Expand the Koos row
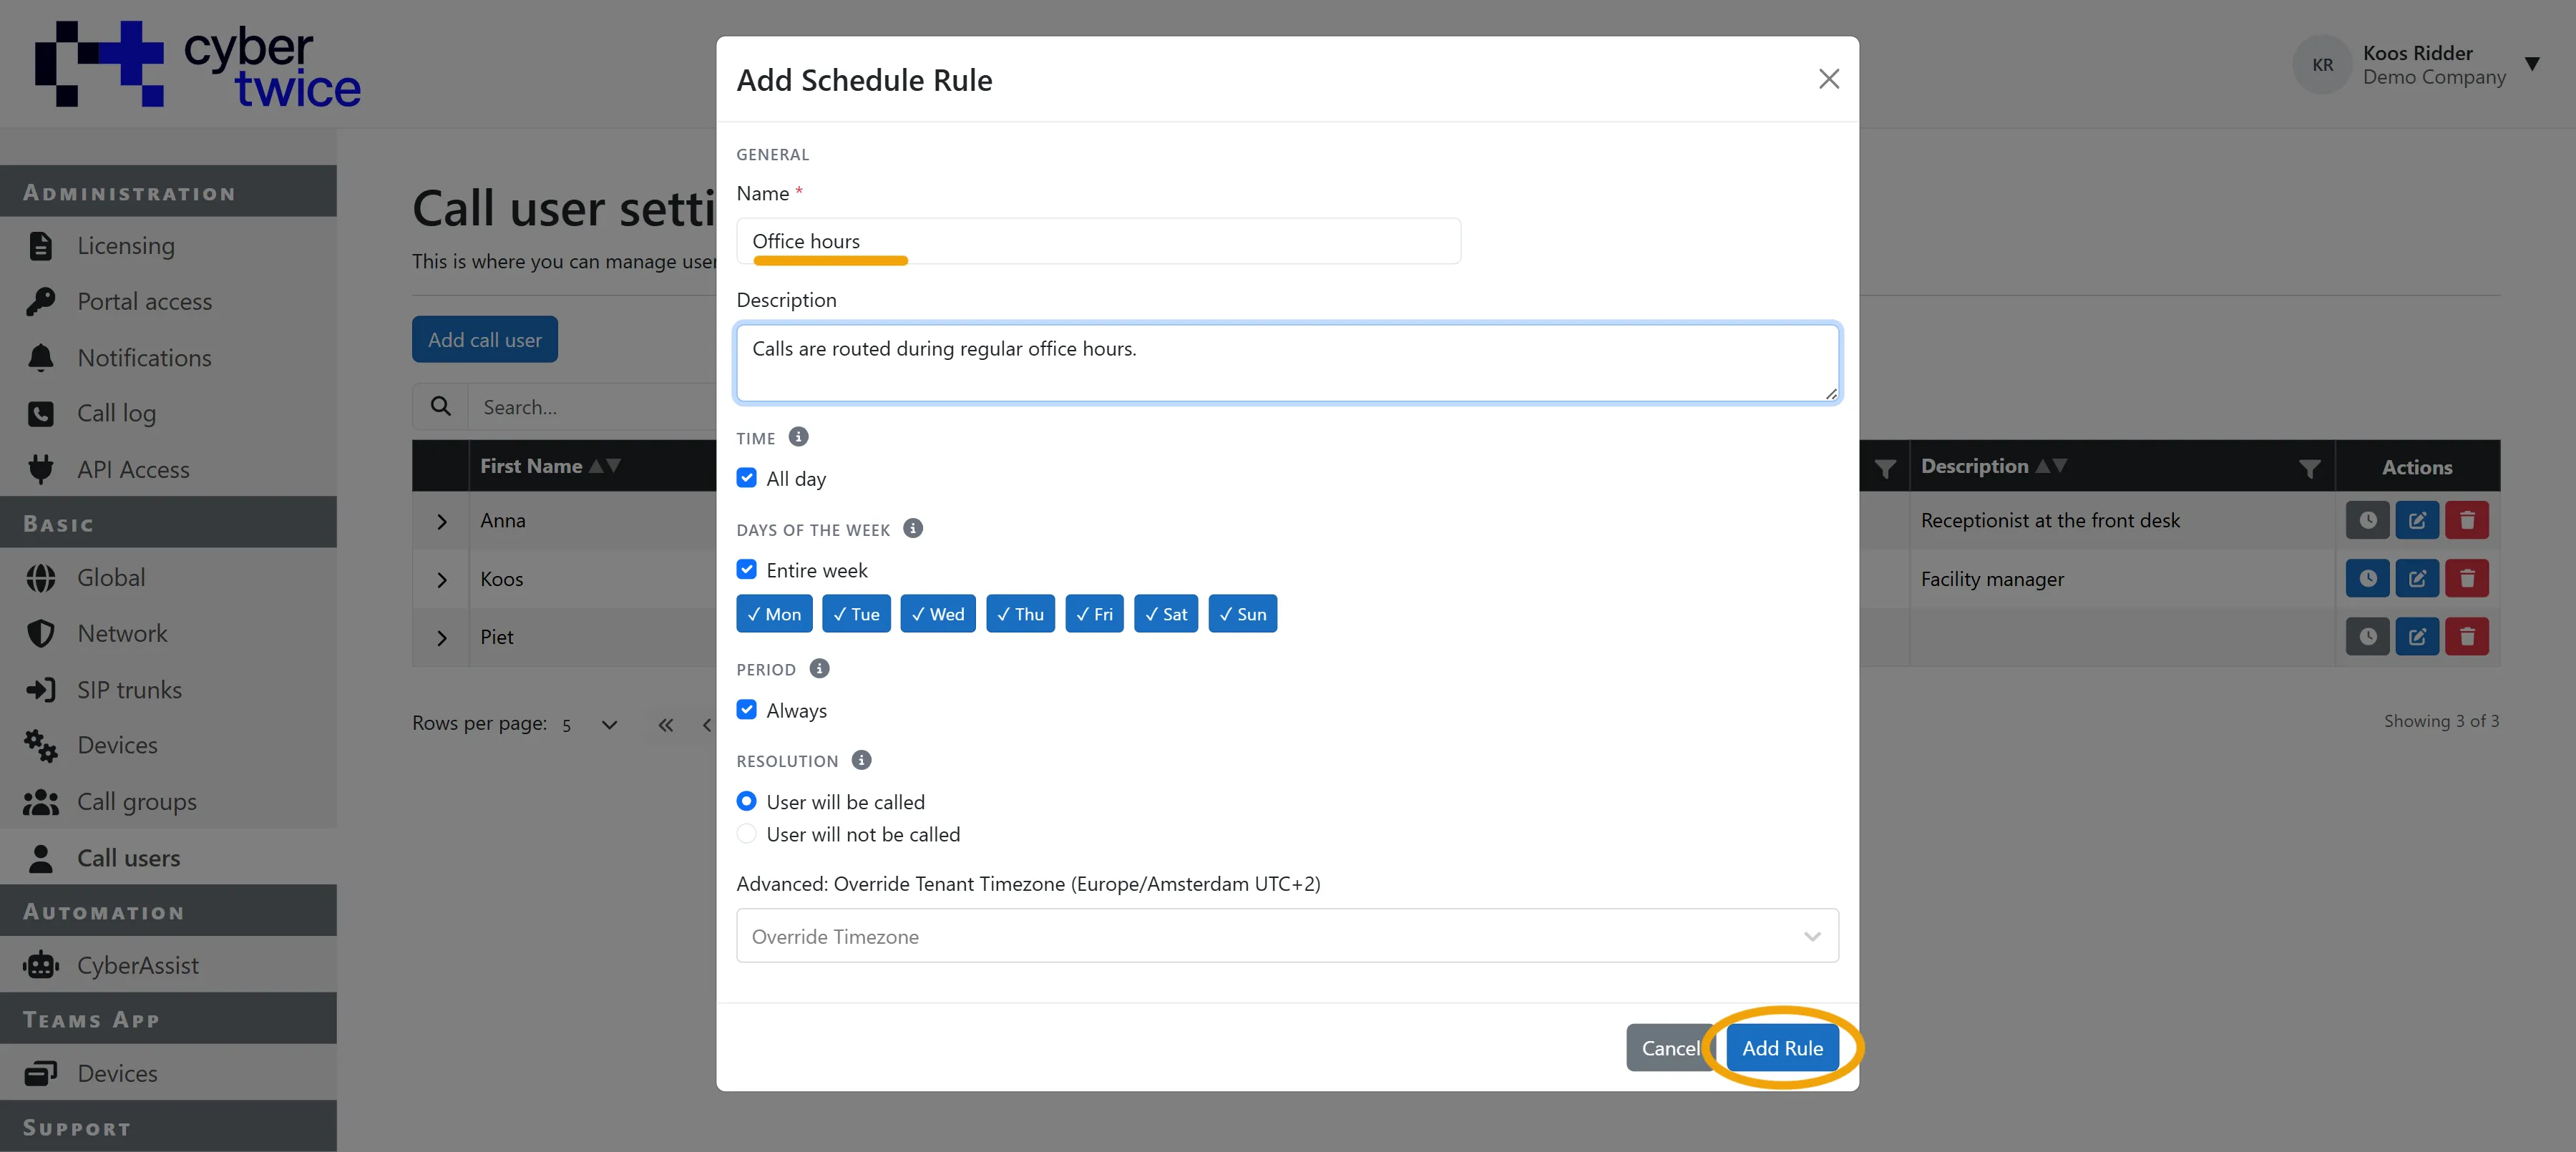The width and height of the screenshot is (2576, 1152). 441,580
